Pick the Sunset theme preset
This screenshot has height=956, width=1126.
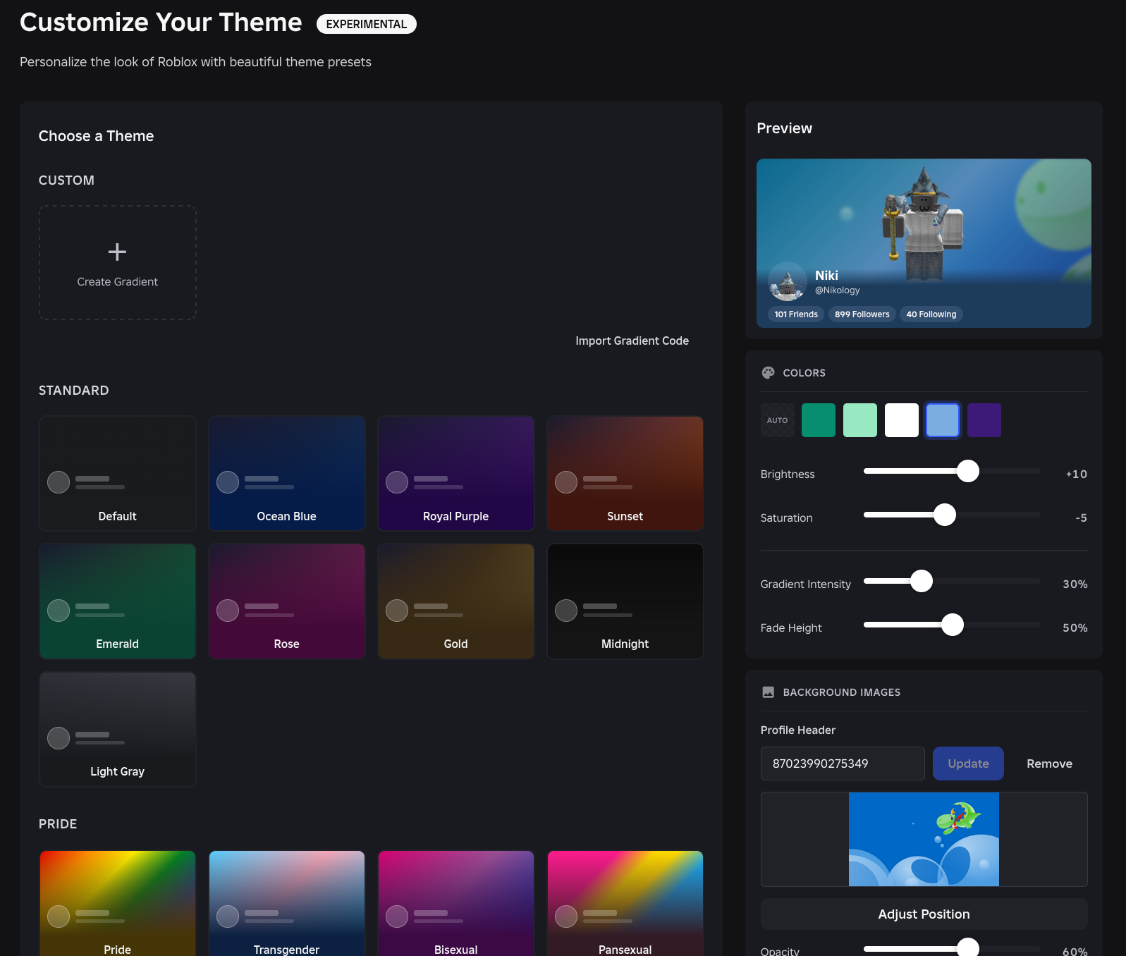pyautogui.click(x=625, y=473)
